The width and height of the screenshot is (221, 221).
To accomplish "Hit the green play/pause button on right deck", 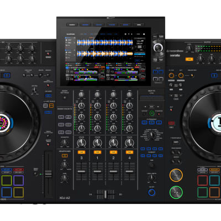I will (176, 192).
